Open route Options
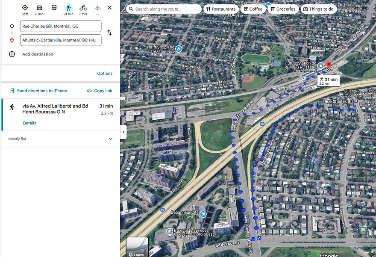 point(105,74)
